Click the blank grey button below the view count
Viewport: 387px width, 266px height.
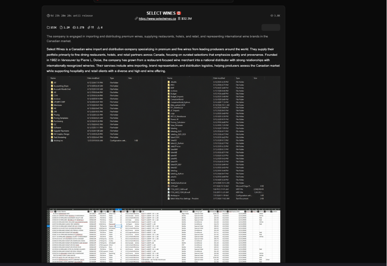271,27
